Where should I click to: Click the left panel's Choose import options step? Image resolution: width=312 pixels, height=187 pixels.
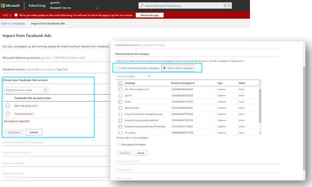[x=17, y=153]
